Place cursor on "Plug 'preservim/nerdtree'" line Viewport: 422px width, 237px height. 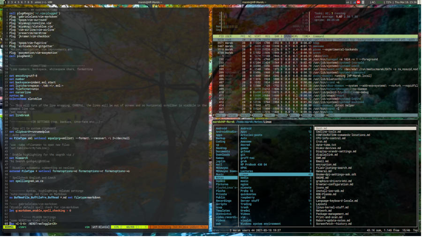[28, 33]
